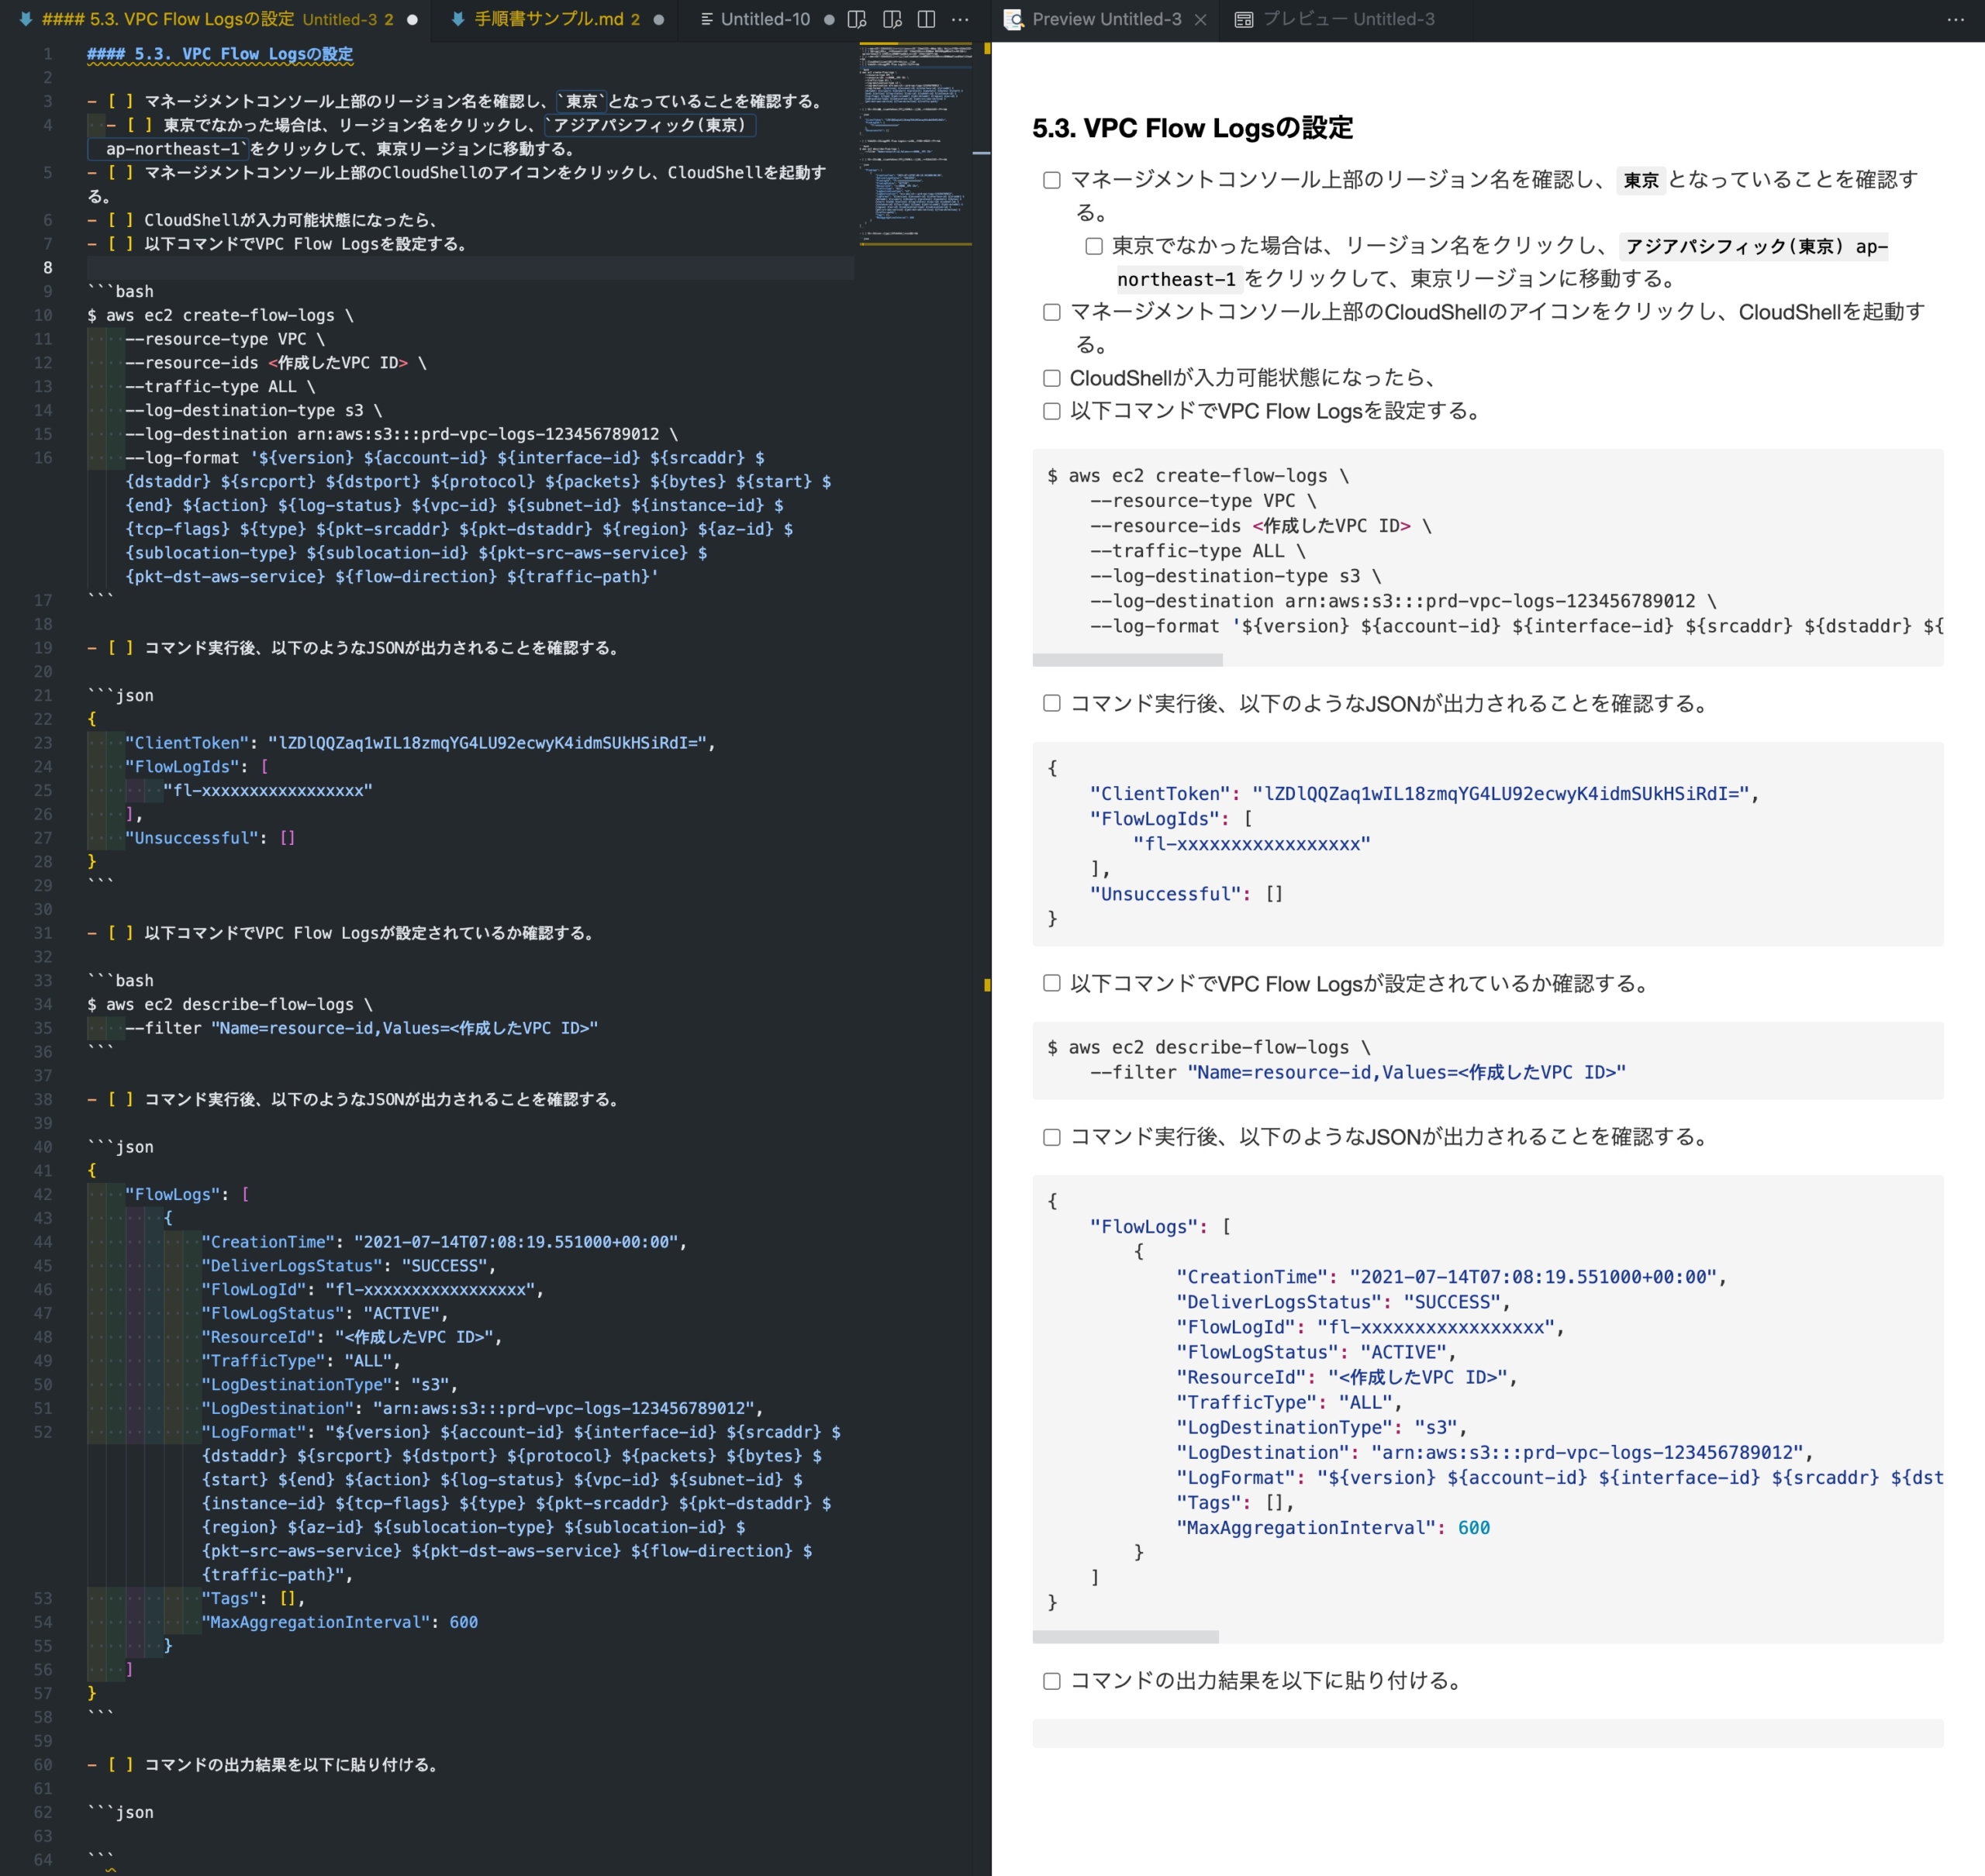Close the Preview Untitled-3 tab
This screenshot has width=1985, height=1876.
(1201, 19)
